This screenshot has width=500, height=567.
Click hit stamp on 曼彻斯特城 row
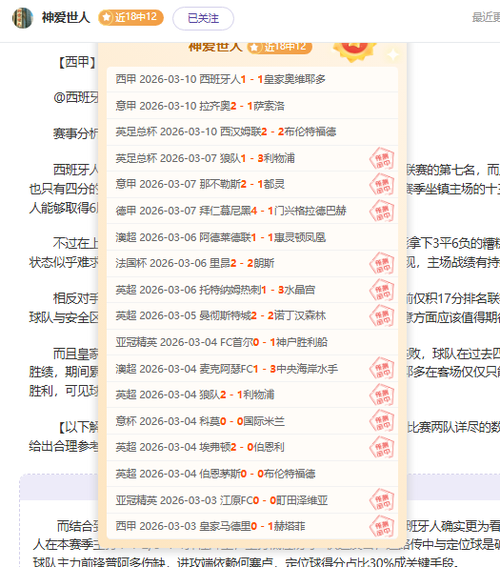tap(382, 316)
